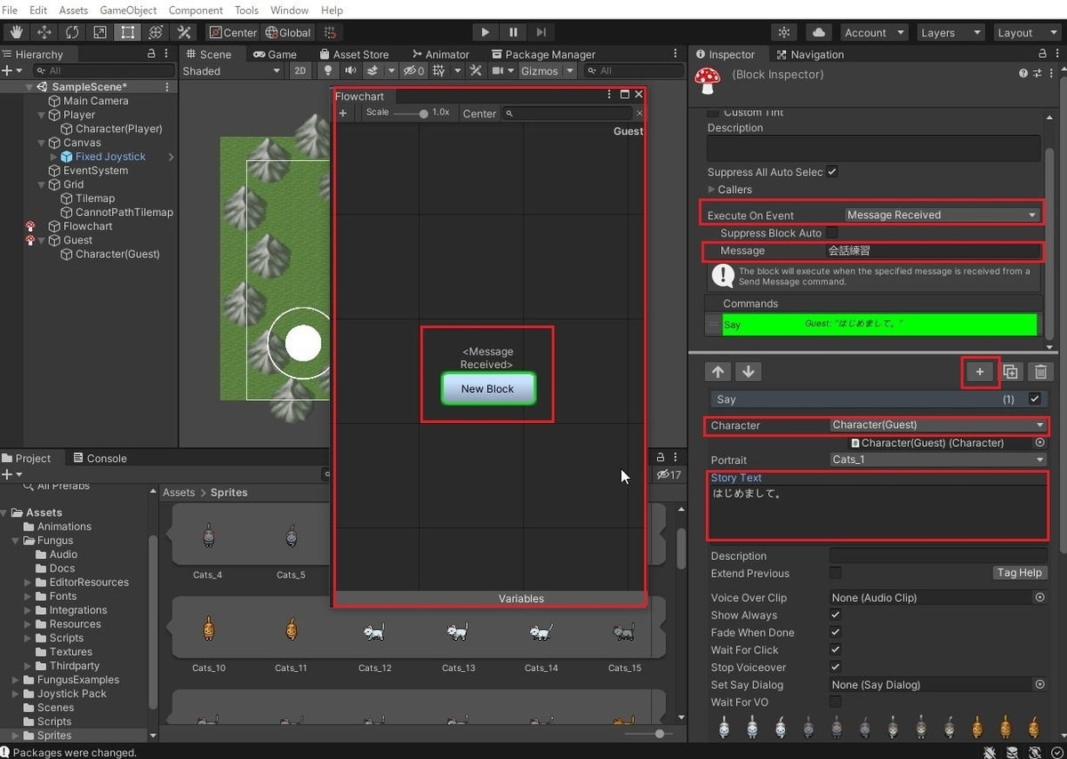Open the Portrait Cats_1 dropdown
Screen dimensions: 1067x759
click(938, 459)
